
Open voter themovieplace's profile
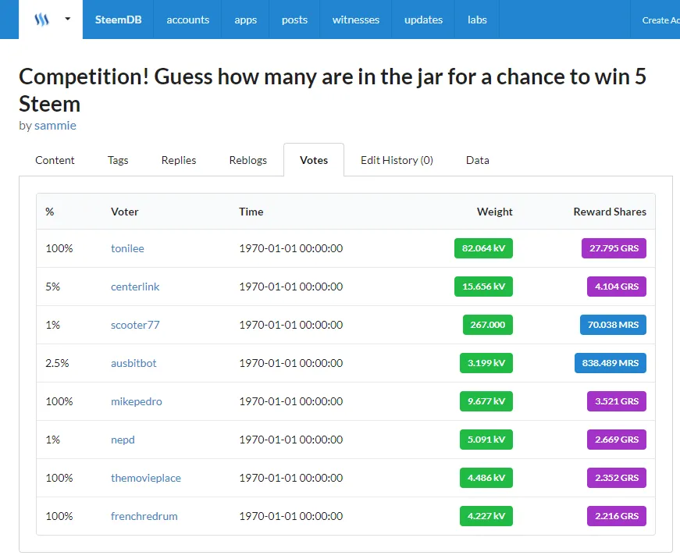pyautogui.click(x=146, y=478)
